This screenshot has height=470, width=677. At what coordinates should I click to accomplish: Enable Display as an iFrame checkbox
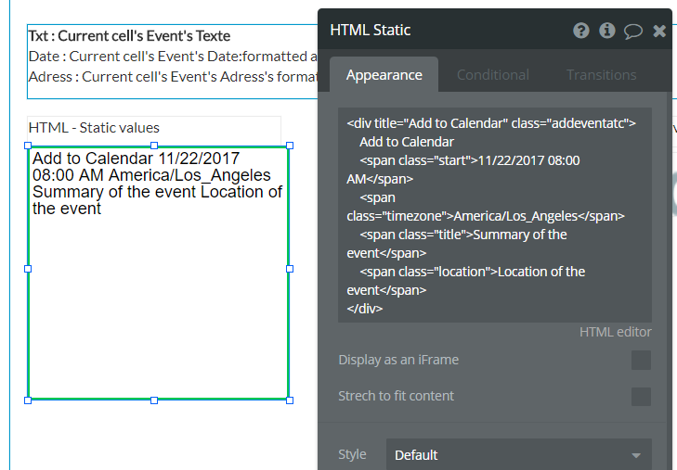tap(641, 360)
